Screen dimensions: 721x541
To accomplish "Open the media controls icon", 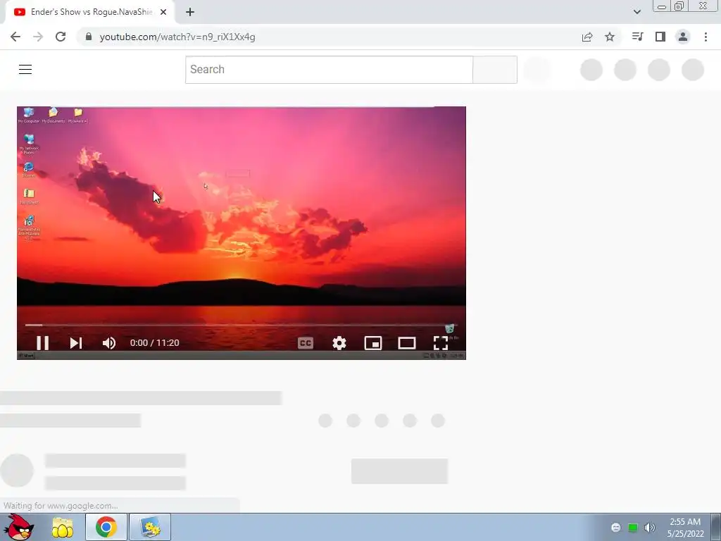I will [637, 37].
